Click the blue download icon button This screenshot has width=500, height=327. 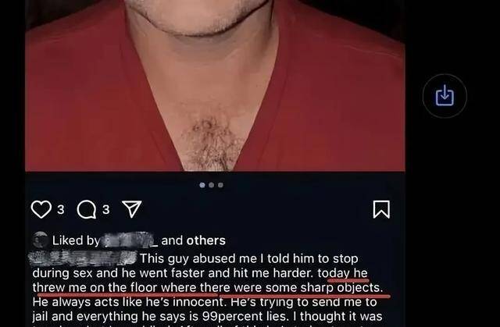coord(445,96)
